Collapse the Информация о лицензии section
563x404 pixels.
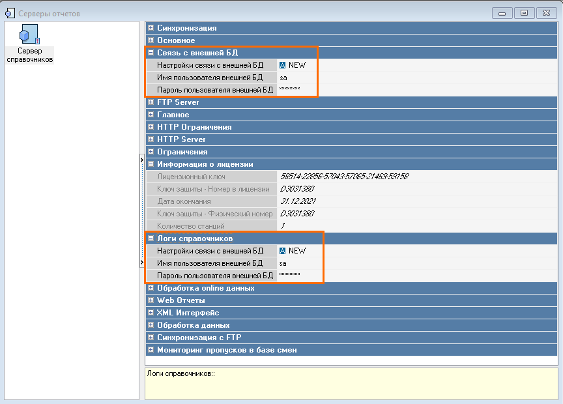pyautogui.click(x=151, y=164)
